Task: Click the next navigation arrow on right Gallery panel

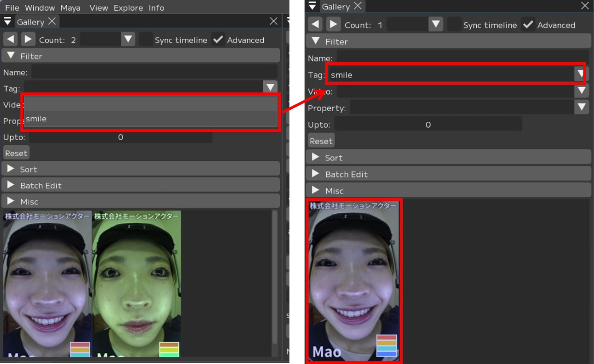Action: coord(333,24)
